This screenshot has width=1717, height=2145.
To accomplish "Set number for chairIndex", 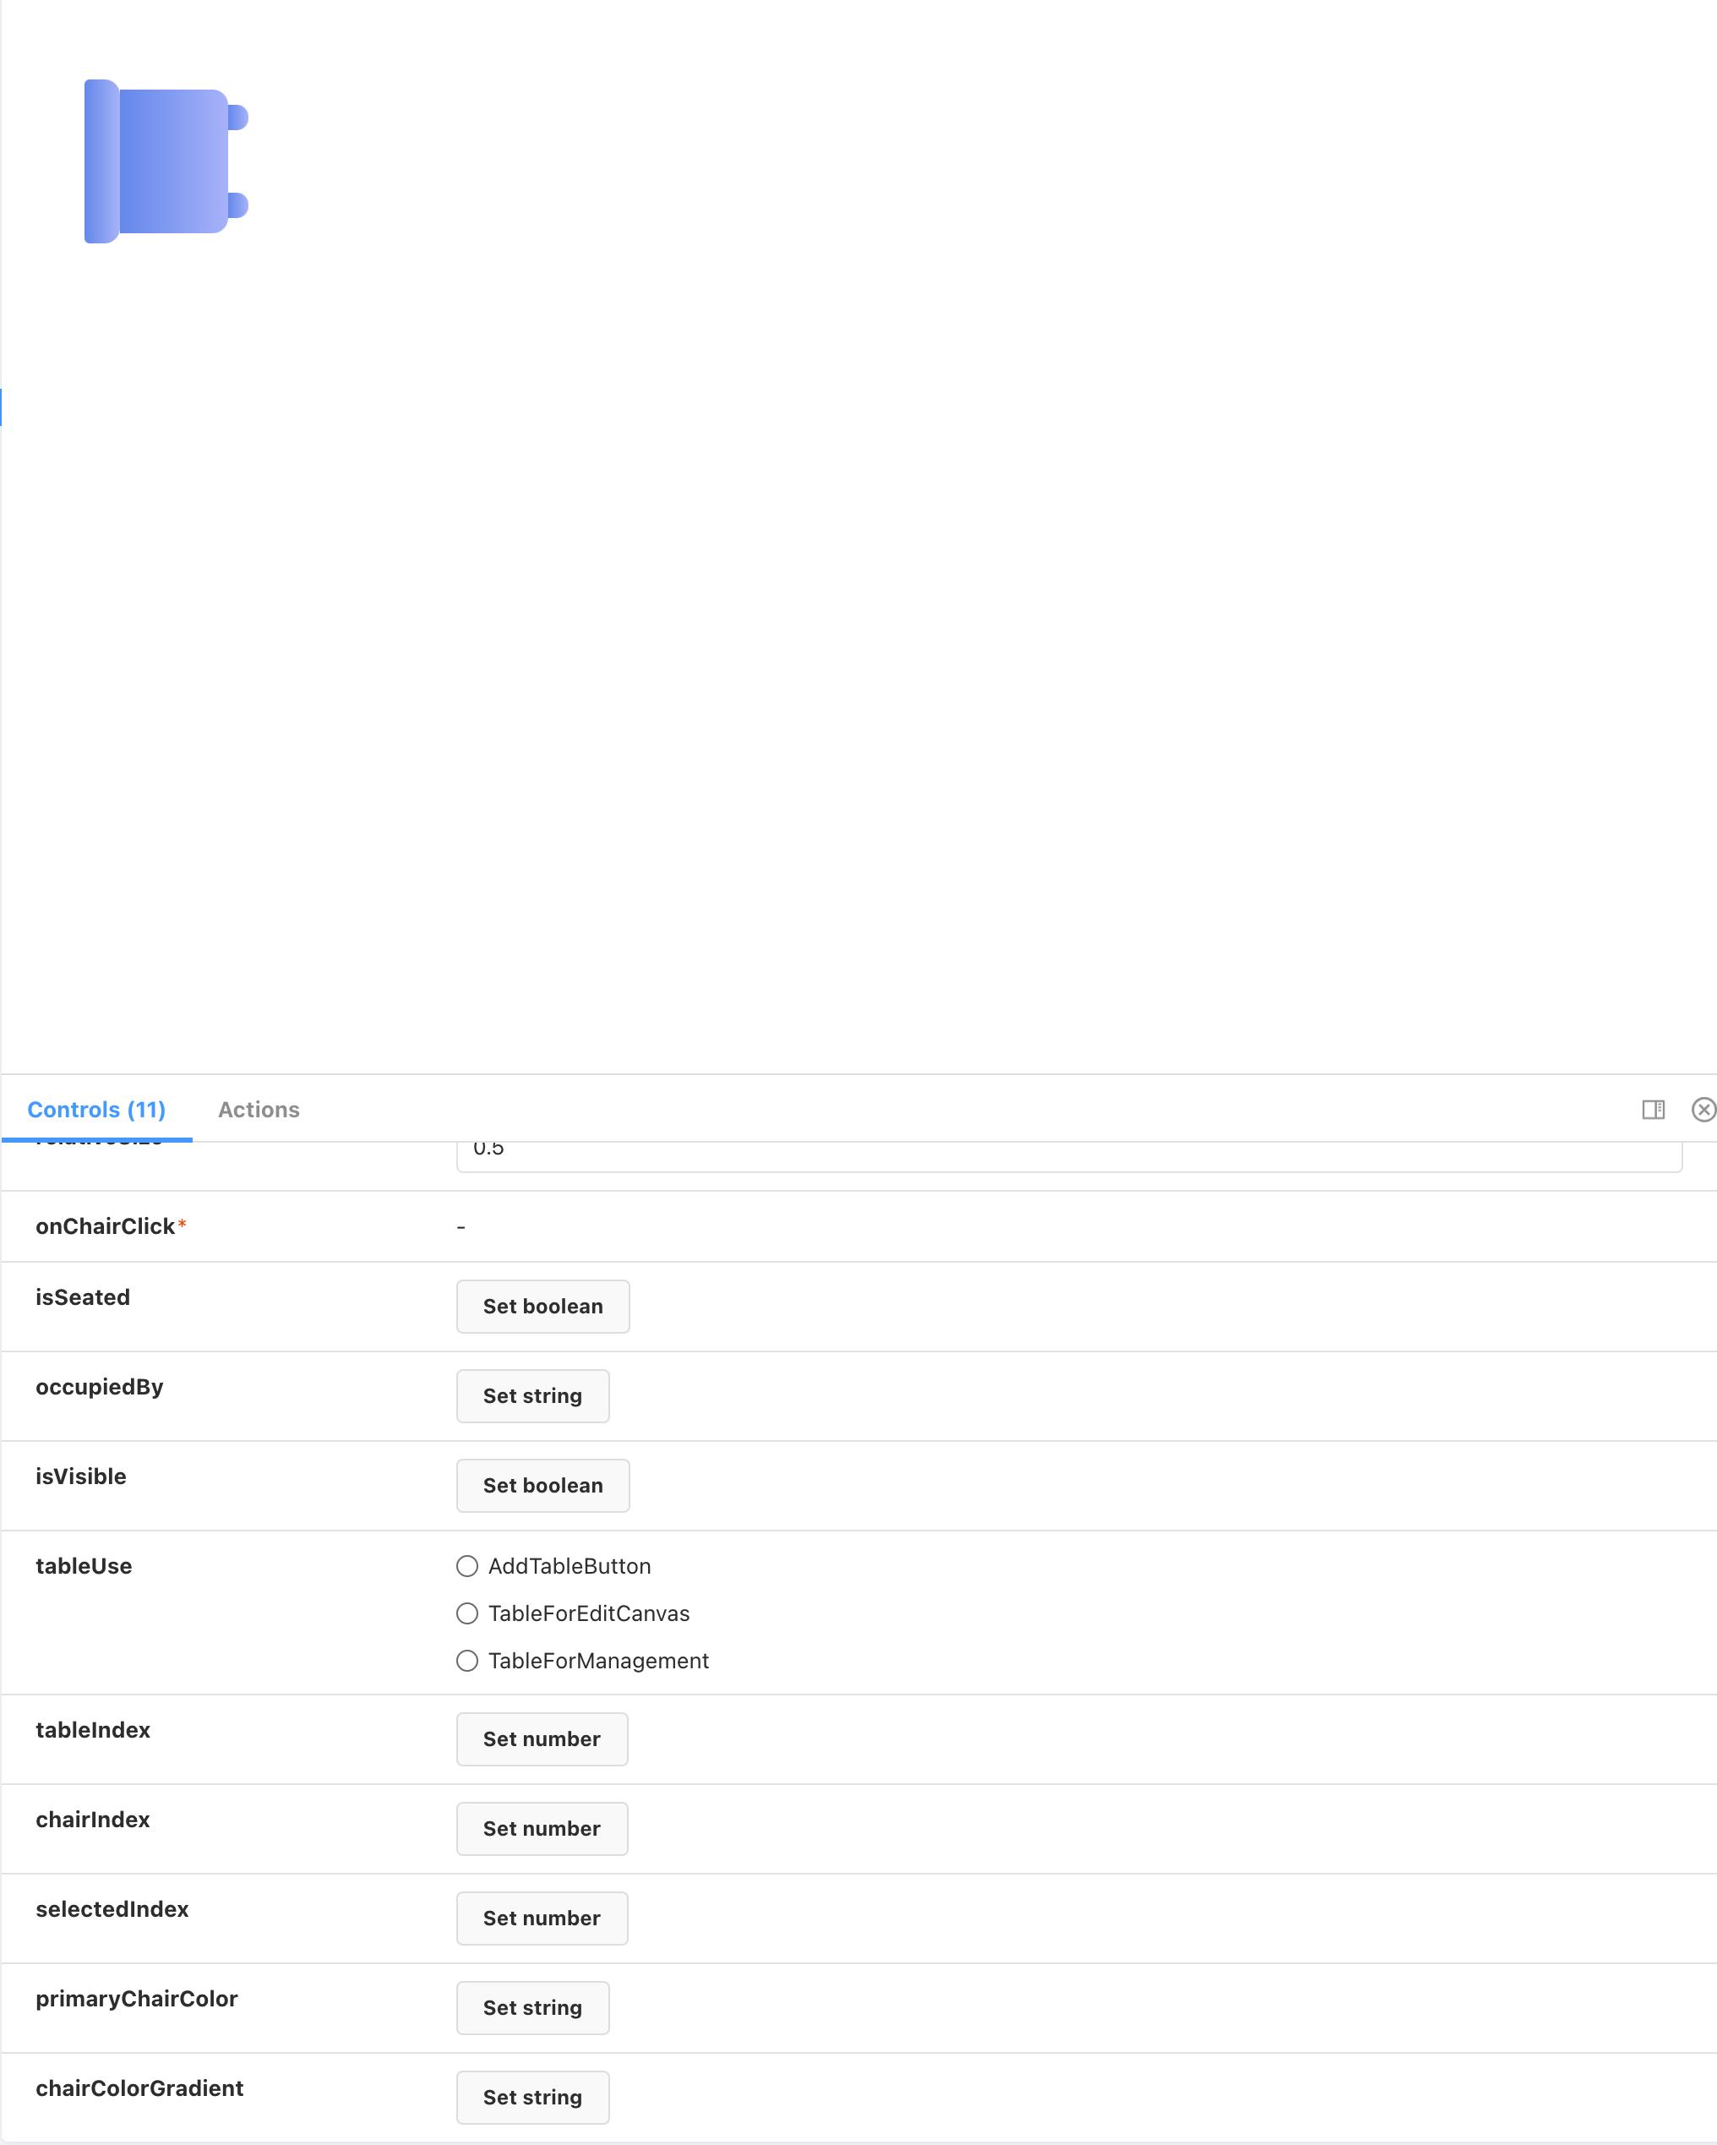I will coord(541,1829).
